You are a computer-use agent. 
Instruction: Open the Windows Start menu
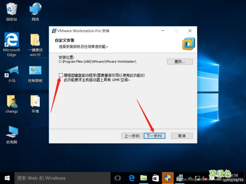(7, 178)
